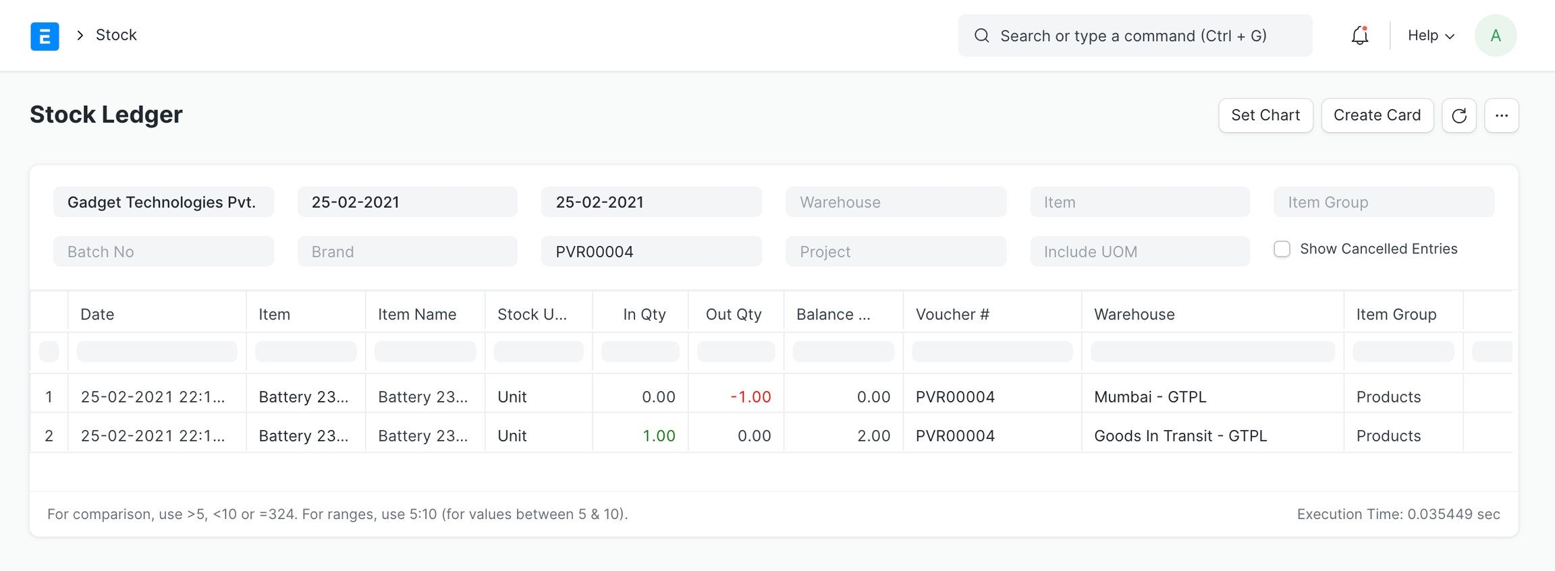Sort by the Voucher # column header

click(x=952, y=314)
